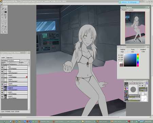Switch to the Palette tab in Color Window
The height and width of the screenshot is (123, 153).
123,50
